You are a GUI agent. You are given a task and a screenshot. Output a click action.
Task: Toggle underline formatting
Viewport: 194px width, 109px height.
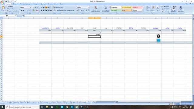[26, 10]
